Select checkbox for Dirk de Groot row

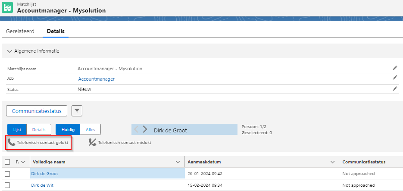point(7,174)
